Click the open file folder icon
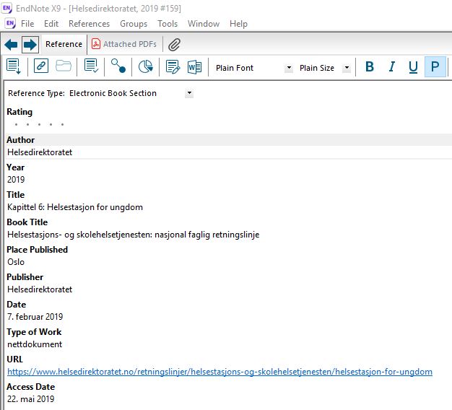 [x=64, y=67]
